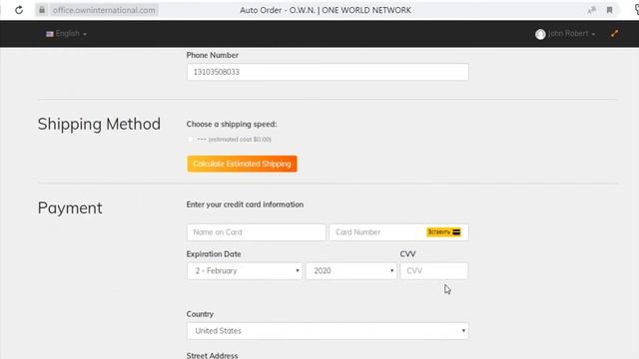The width and height of the screenshot is (639, 359).
Task: Click the Name on Card field
Action: 257,232
